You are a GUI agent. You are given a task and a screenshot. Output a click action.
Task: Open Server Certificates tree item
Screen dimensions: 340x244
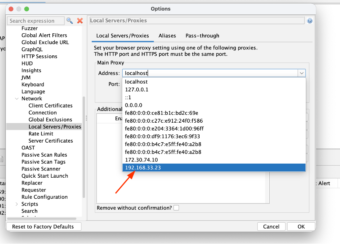(x=51, y=141)
